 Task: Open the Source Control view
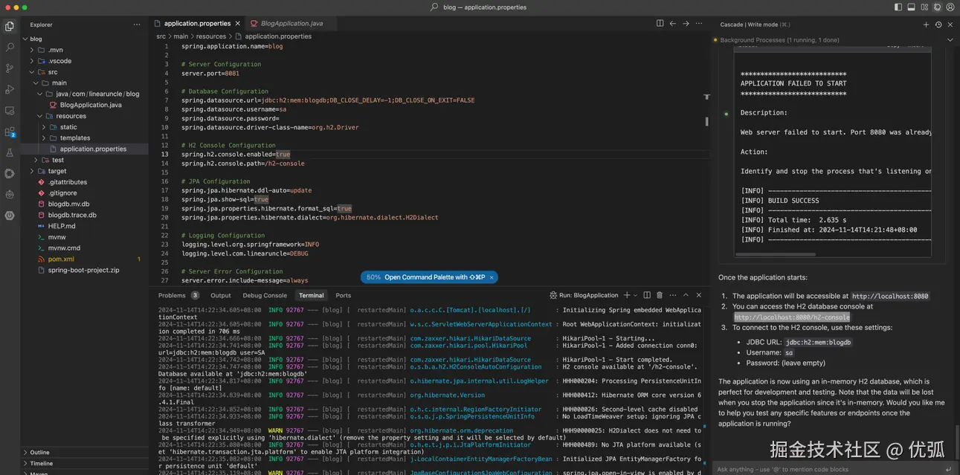10,68
